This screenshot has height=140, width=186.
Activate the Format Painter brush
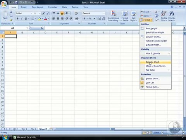click(11, 20)
